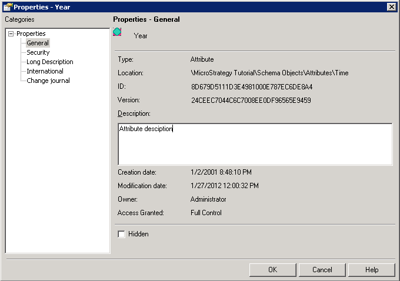Open the Change journal category
The image size is (400, 281).
pos(48,81)
